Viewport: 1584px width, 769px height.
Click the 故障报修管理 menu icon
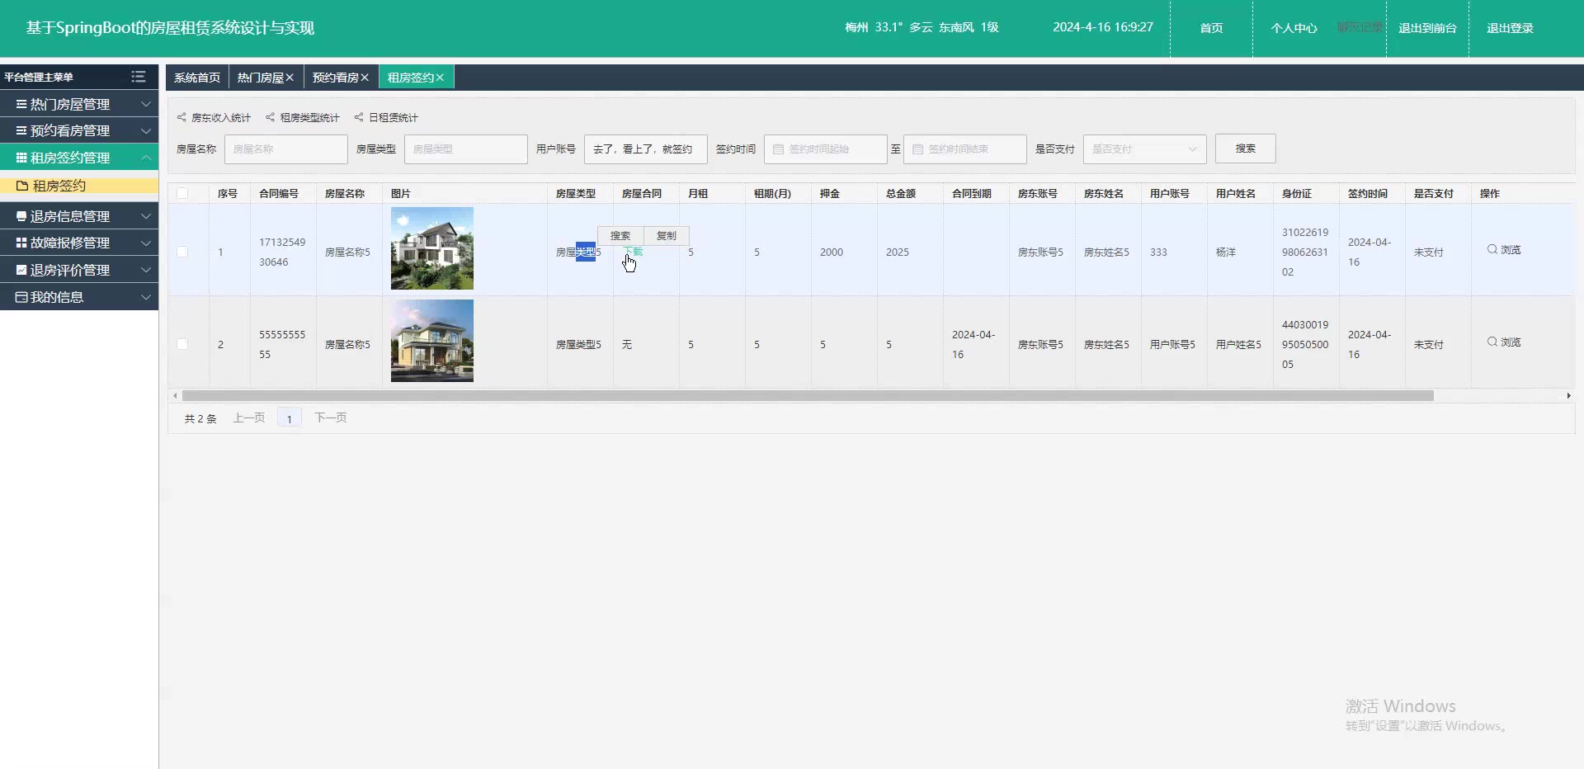[21, 243]
